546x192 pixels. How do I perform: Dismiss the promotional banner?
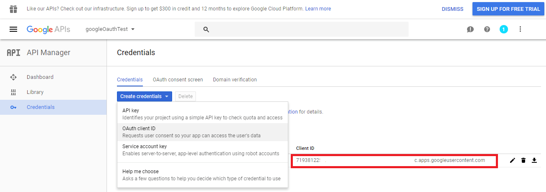click(x=452, y=9)
